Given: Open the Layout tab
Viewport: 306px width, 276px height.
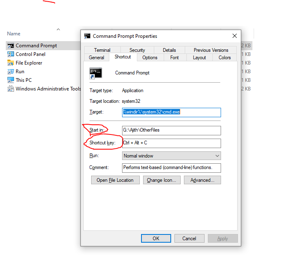Looking at the screenshot, I should [200, 58].
